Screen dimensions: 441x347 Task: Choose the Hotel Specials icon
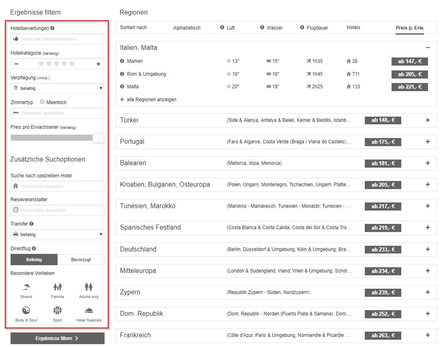89,311
